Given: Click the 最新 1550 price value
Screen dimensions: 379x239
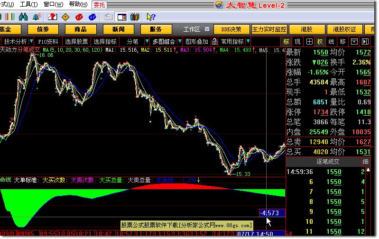Looking at the screenshot, I should click(x=321, y=53).
